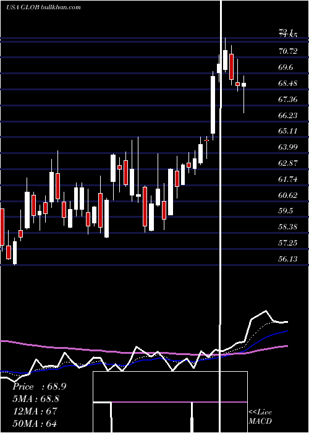
Task: Click the 68.48 price level label
Action: (288, 83)
